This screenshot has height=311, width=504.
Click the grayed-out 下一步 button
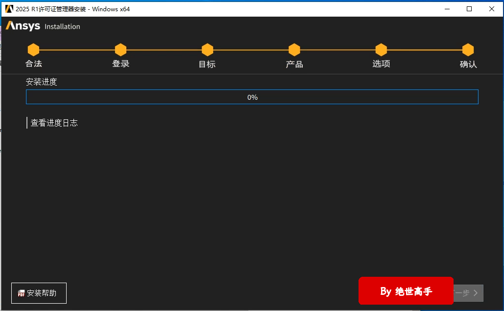(x=468, y=293)
